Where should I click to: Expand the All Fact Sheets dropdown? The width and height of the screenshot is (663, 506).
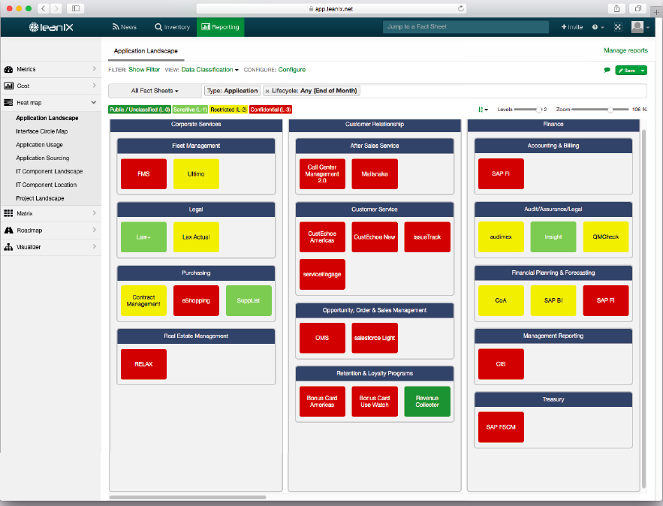click(152, 90)
